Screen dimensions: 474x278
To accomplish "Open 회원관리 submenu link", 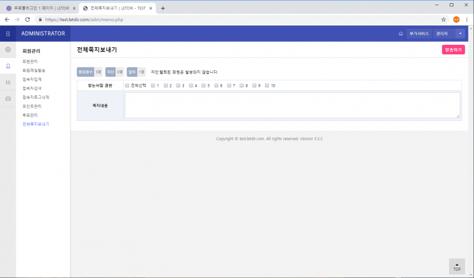I will tap(30, 61).
